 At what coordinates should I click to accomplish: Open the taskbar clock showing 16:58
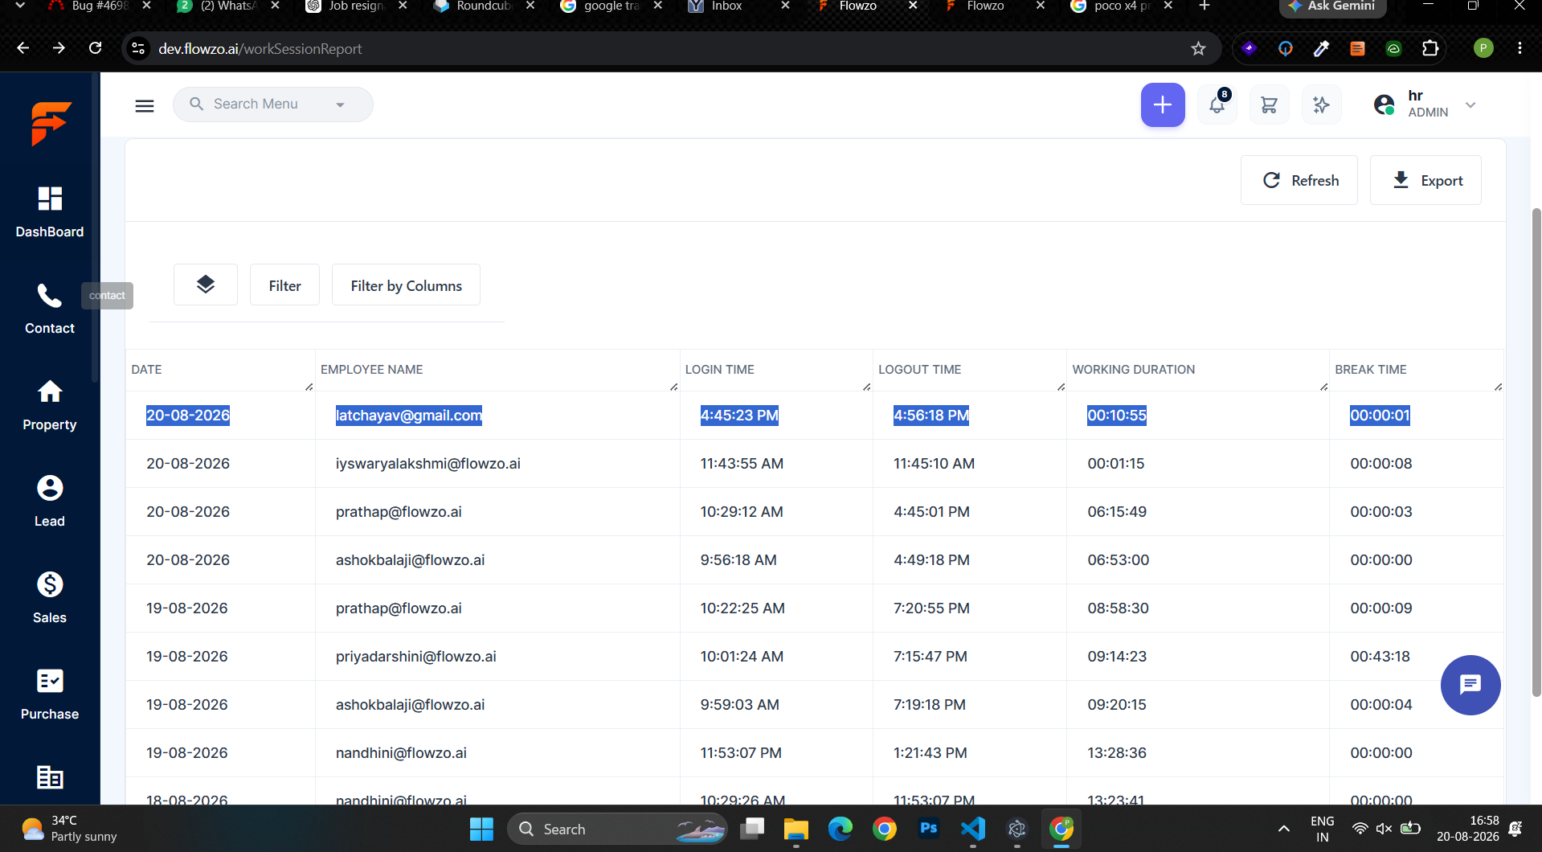click(x=1467, y=829)
